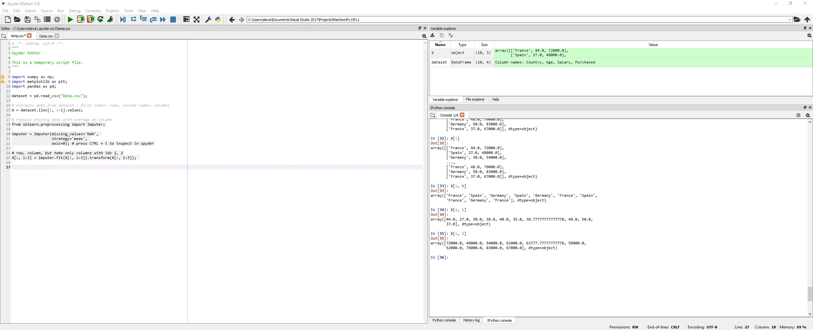Change to parent directory up-arrow icon
The width and height of the screenshot is (813, 330).
807,20
